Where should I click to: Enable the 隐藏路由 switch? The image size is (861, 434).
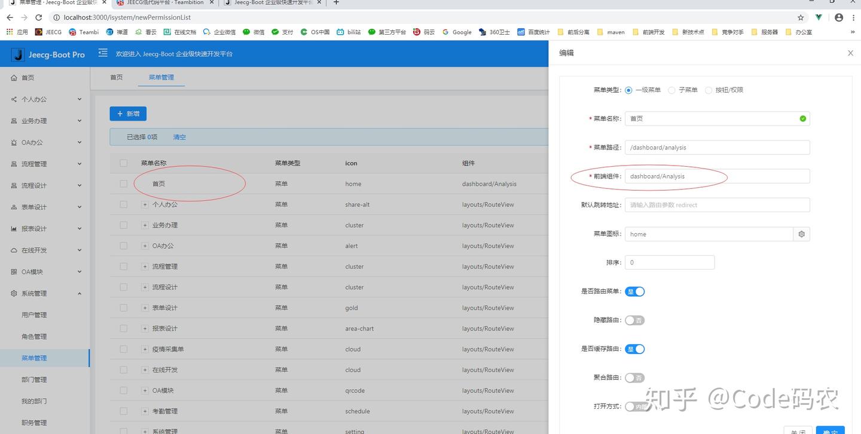tap(635, 320)
